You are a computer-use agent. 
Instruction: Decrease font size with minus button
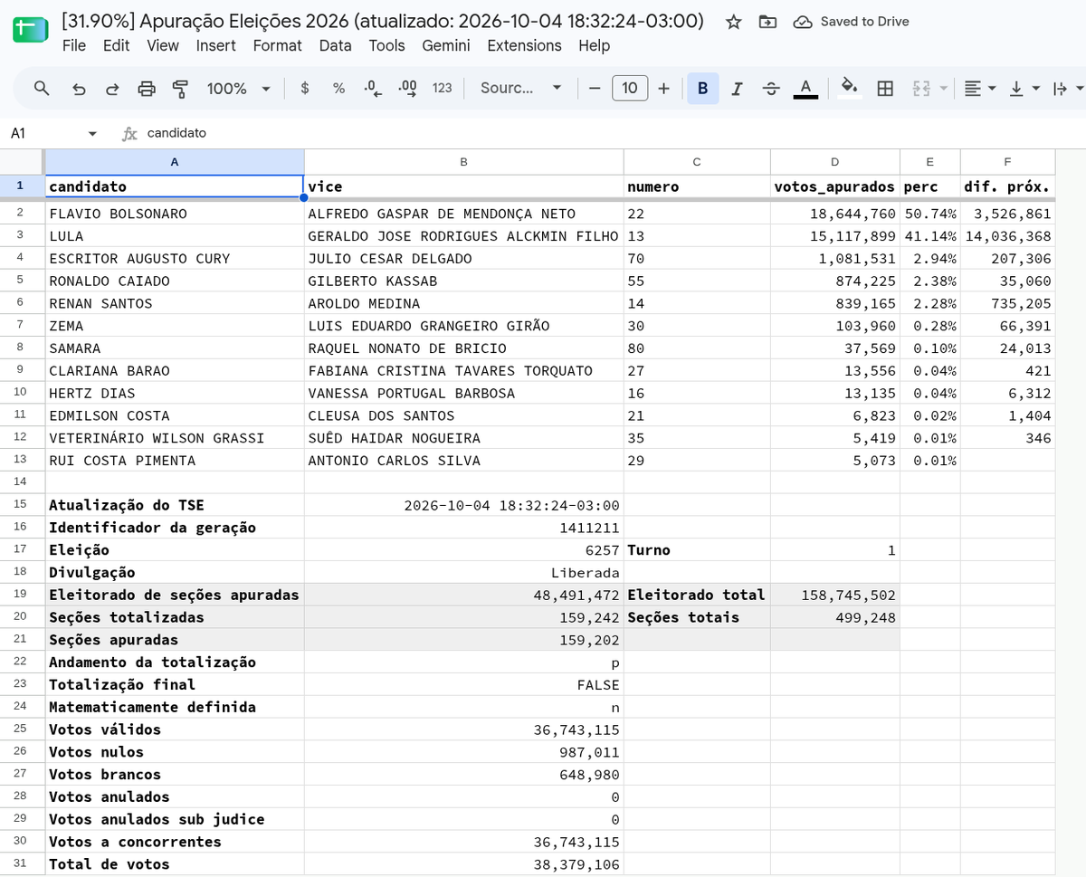point(595,88)
